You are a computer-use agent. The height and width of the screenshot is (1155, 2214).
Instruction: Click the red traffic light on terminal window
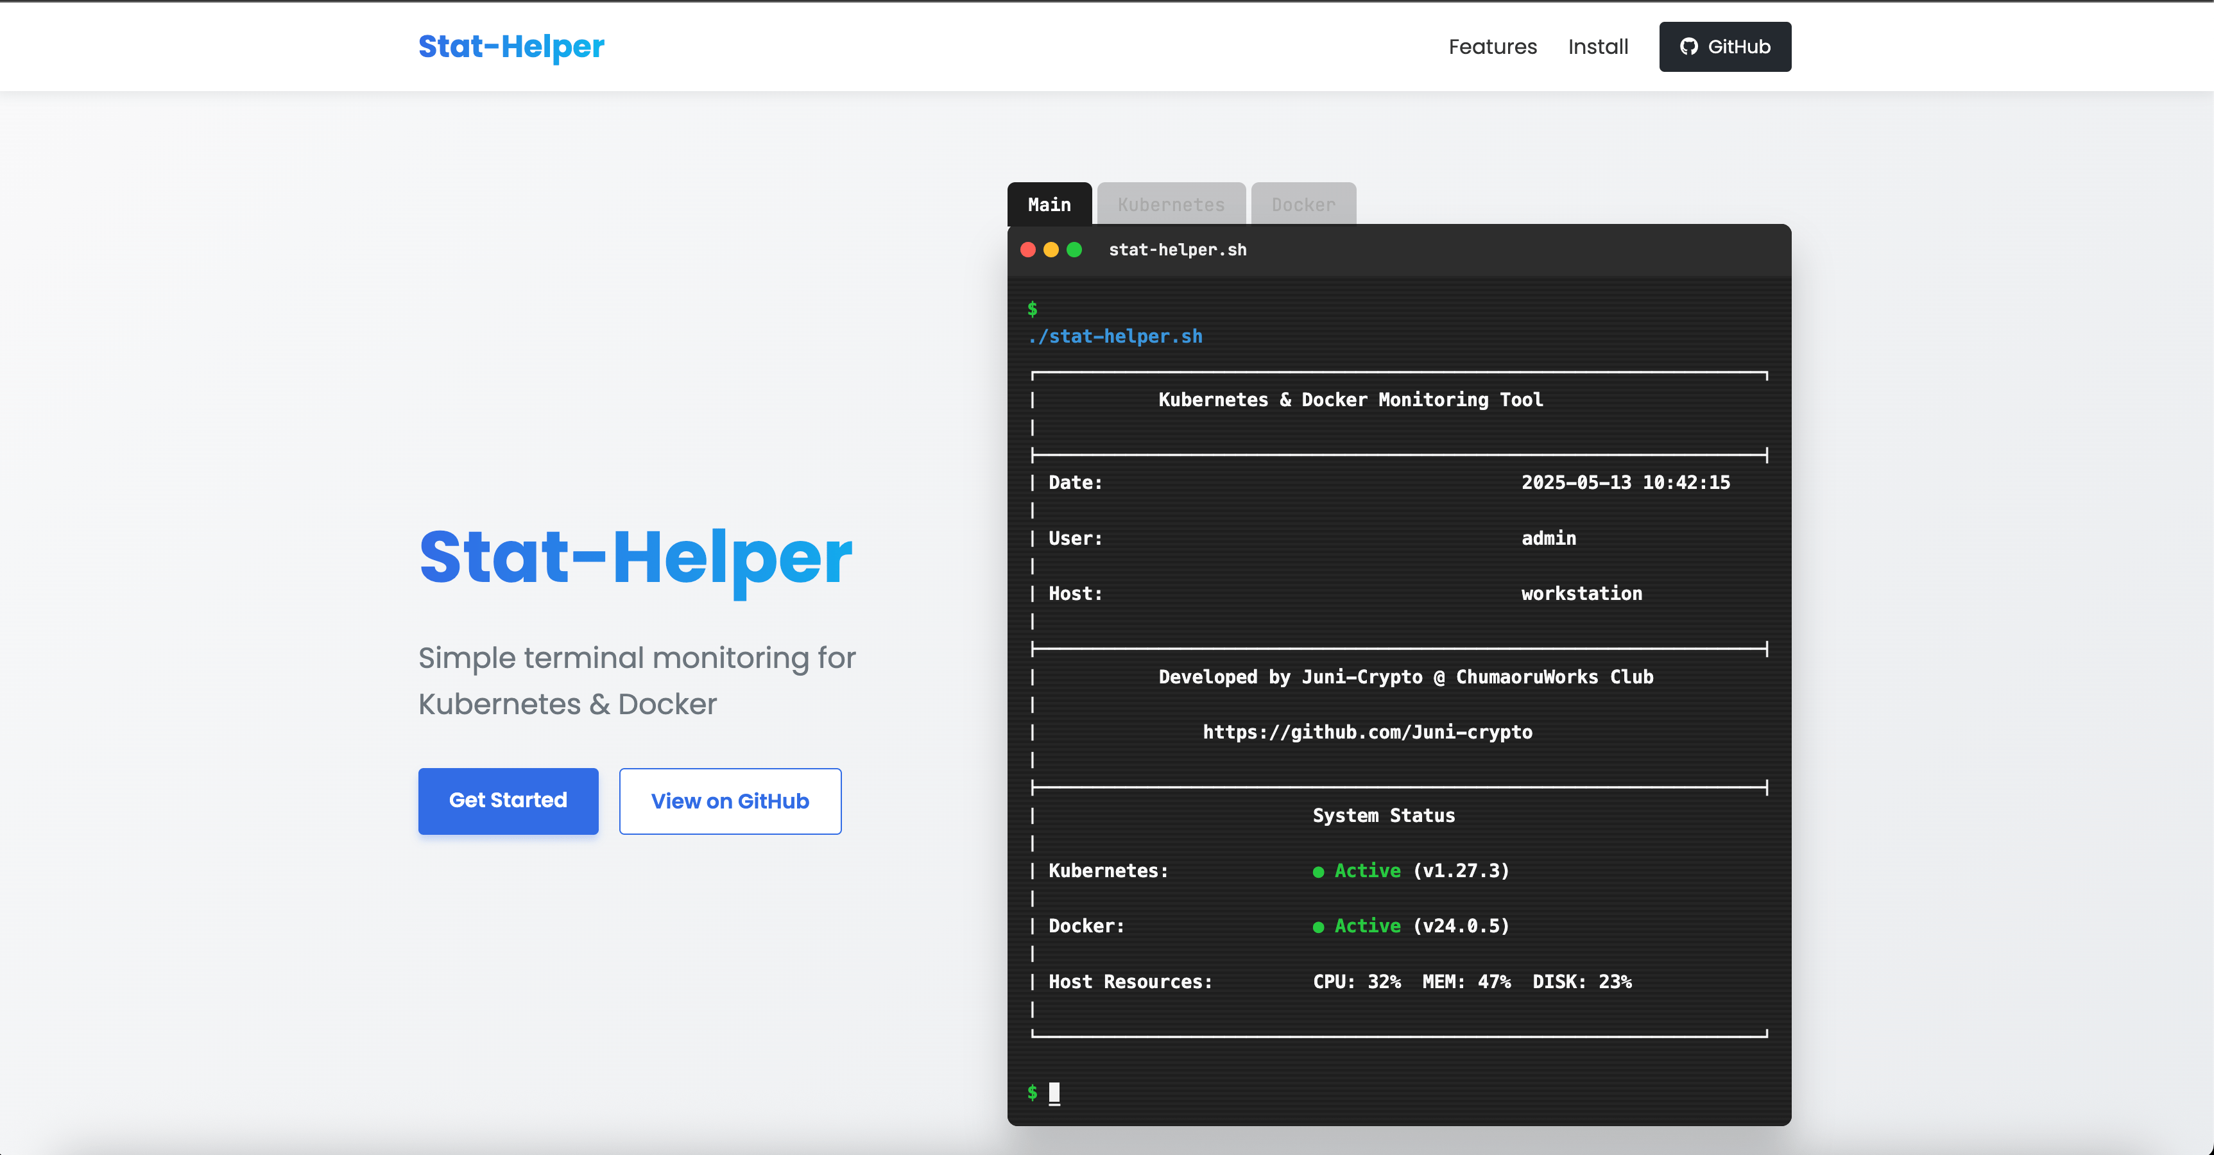click(1028, 250)
